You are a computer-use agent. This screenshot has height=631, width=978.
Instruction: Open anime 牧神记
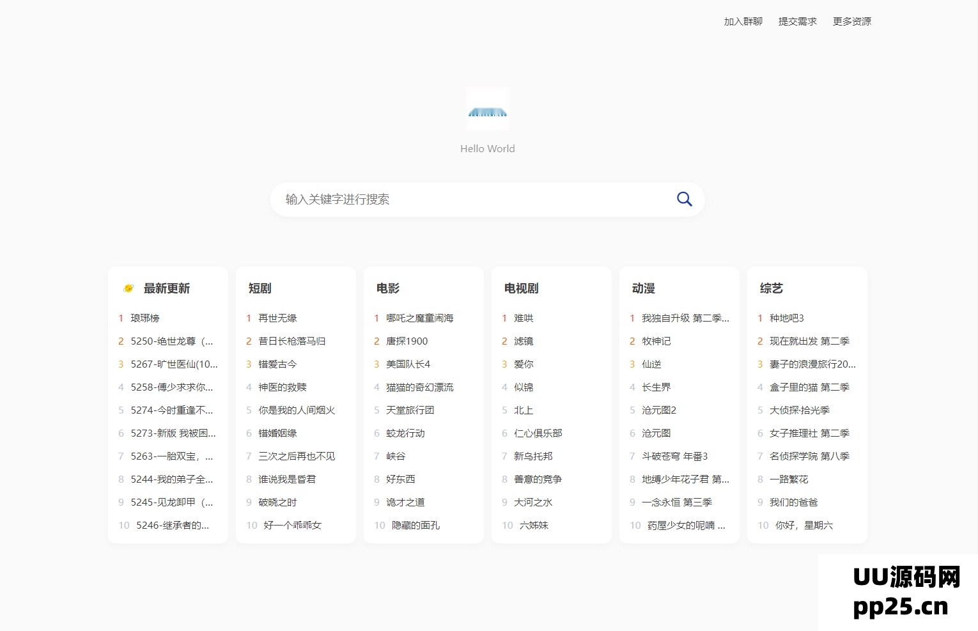coord(656,341)
